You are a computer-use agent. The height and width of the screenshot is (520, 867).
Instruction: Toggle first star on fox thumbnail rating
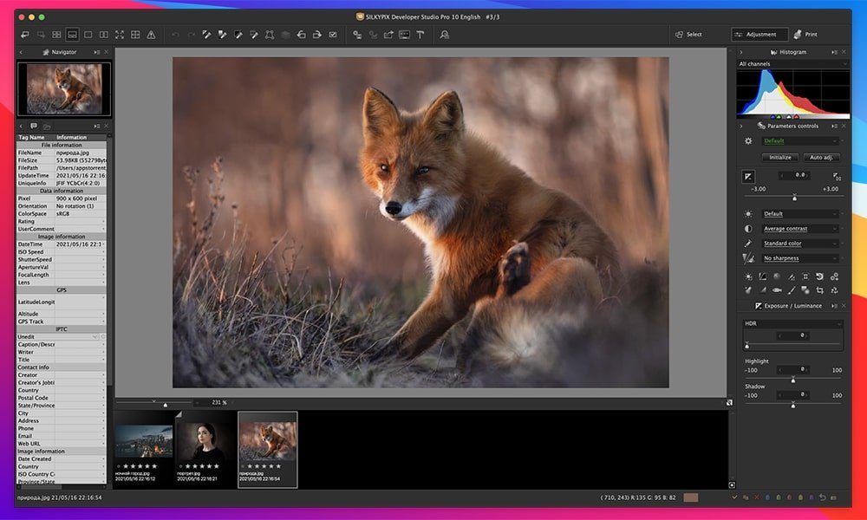[x=250, y=466]
